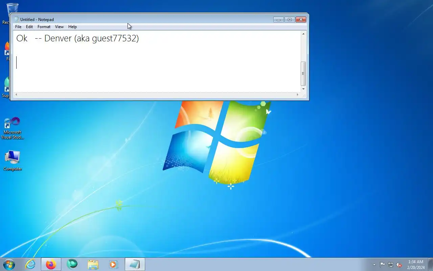Image resolution: width=433 pixels, height=271 pixels.
Task: Click the text 'guest77532)' in Notepad
Action: pos(115,38)
